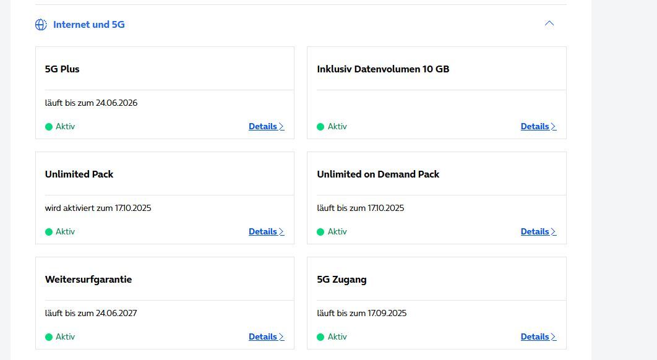
Task: Click 5G Zugang green Aktiv dot
Action: (x=320, y=337)
